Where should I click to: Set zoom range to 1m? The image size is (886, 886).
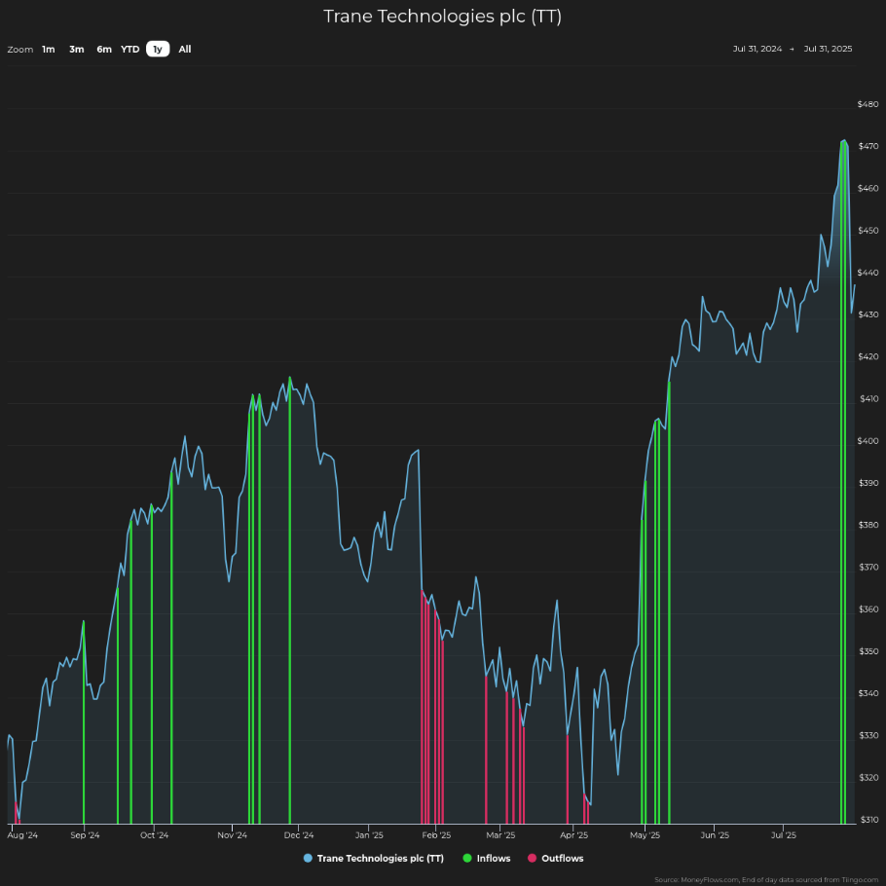(x=49, y=49)
